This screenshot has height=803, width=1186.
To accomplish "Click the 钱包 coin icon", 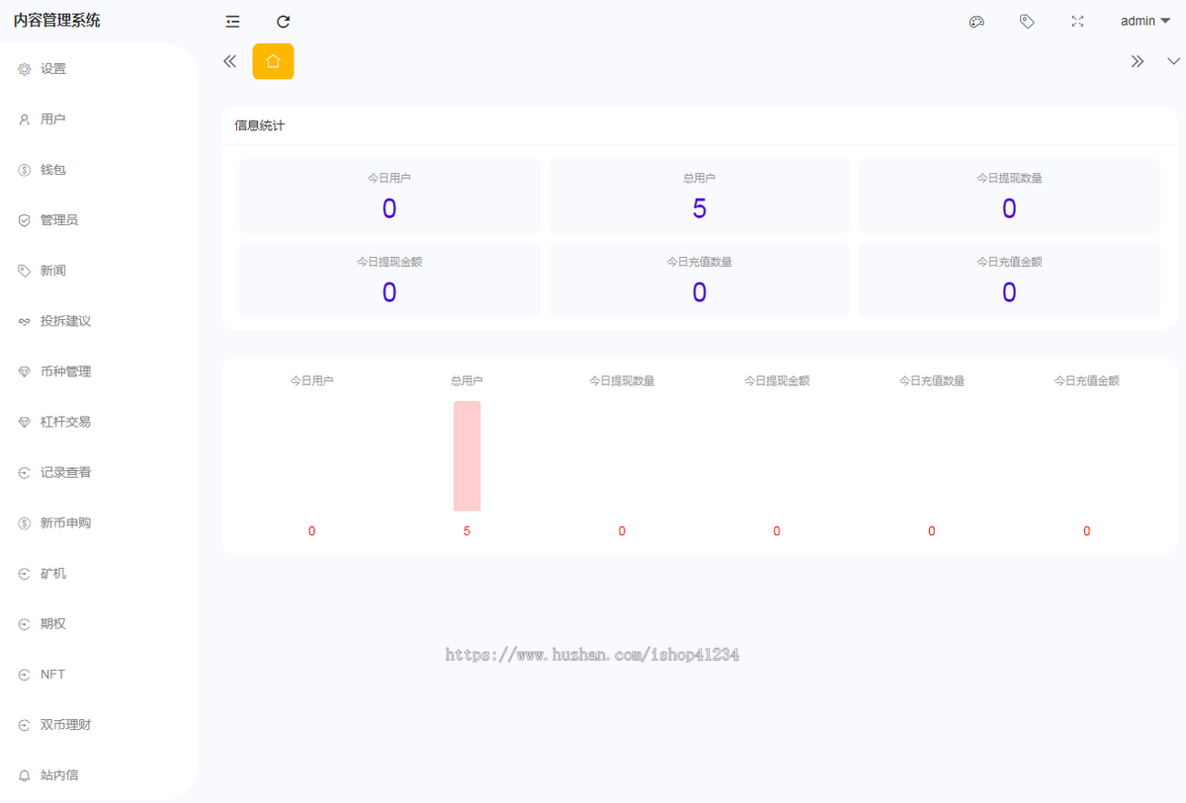I will click(x=25, y=170).
